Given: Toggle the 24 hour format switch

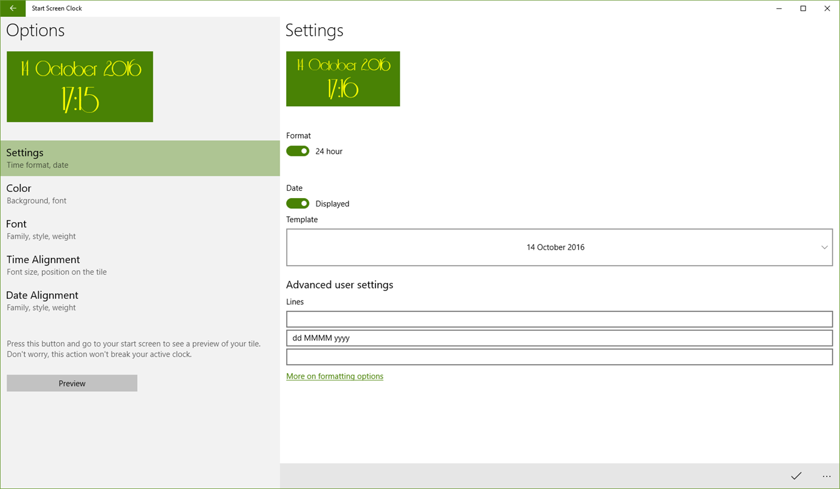Looking at the screenshot, I should pos(298,151).
